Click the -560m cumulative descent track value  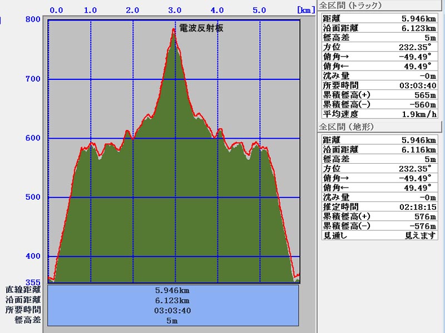point(422,104)
